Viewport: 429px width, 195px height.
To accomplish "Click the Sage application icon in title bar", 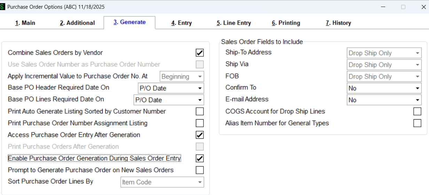I will 2,7.
